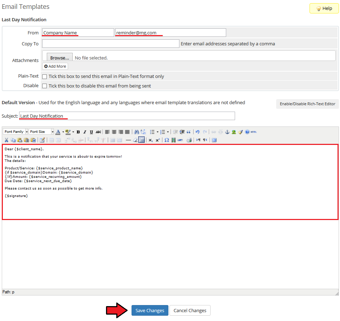Image resolution: width=340 pixels, height=321 pixels.
Task: Insert a horizontal rule
Action: point(128,140)
